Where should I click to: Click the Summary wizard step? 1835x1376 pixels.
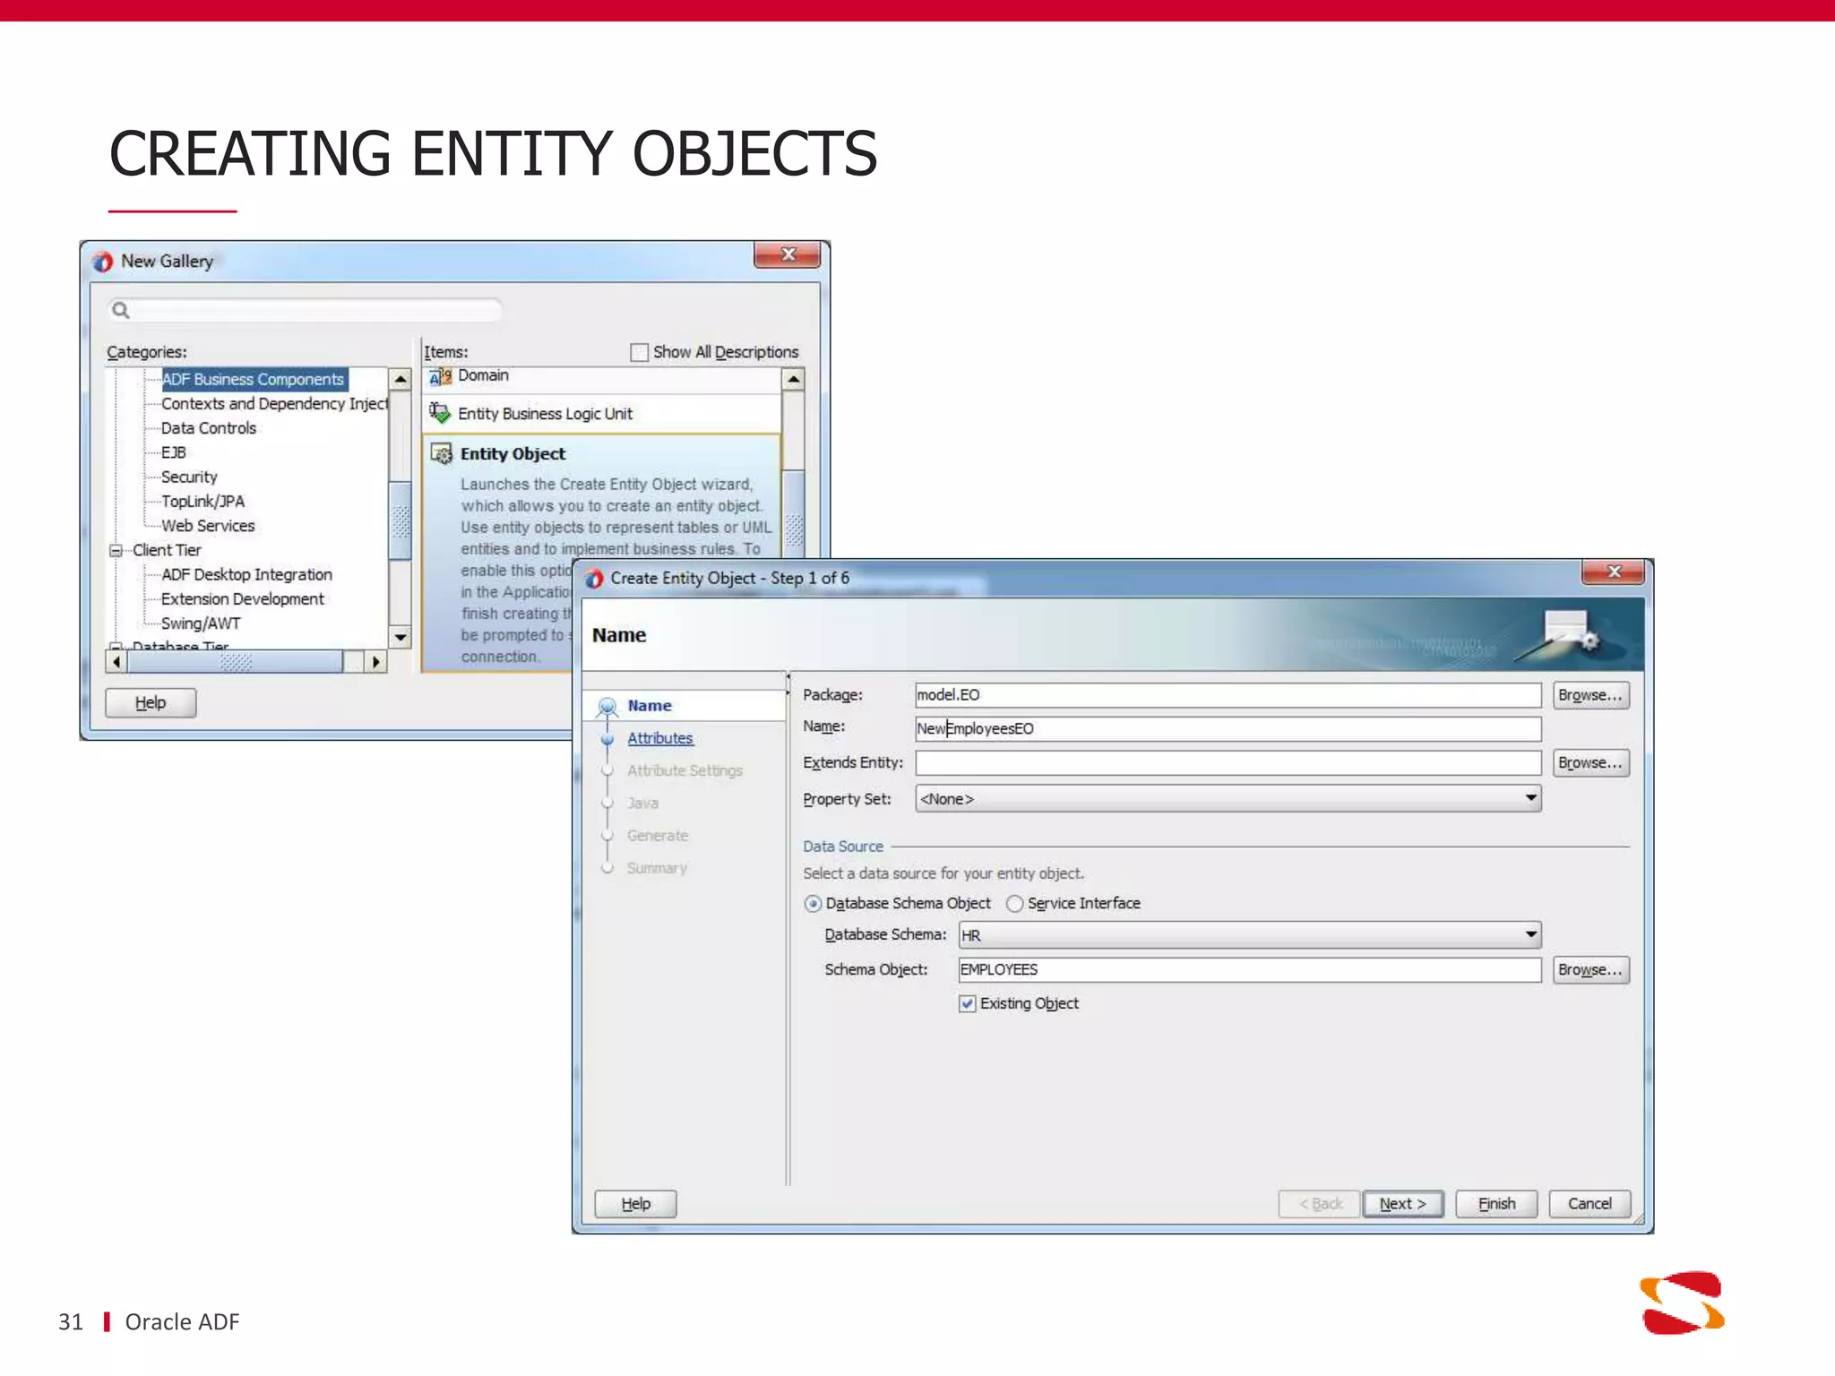pos(657,868)
